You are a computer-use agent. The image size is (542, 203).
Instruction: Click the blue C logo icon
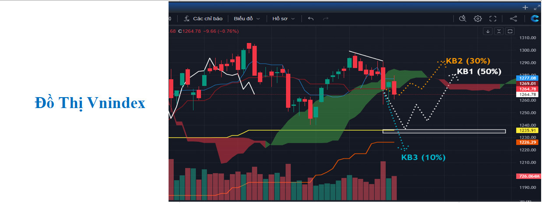tap(535, 19)
